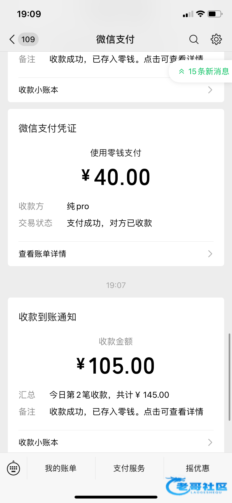Open search with magnifier icon

194,39
